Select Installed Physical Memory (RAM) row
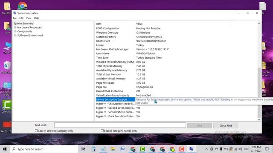 pyautogui.click(x=176, y=62)
